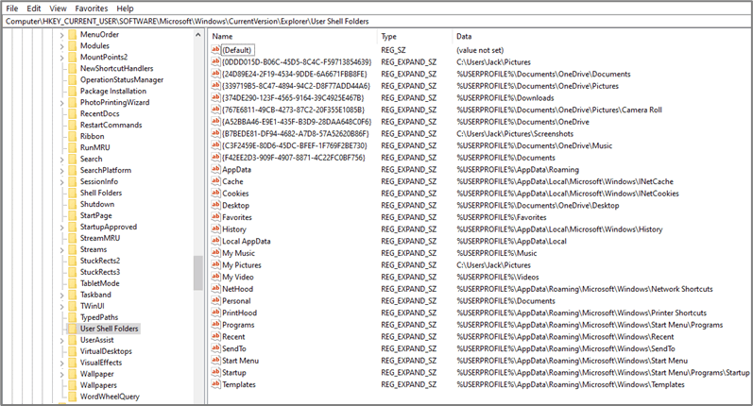Click the string icon of SendTo value
This screenshot has width=753, height=406.
[x=215, y=349]
